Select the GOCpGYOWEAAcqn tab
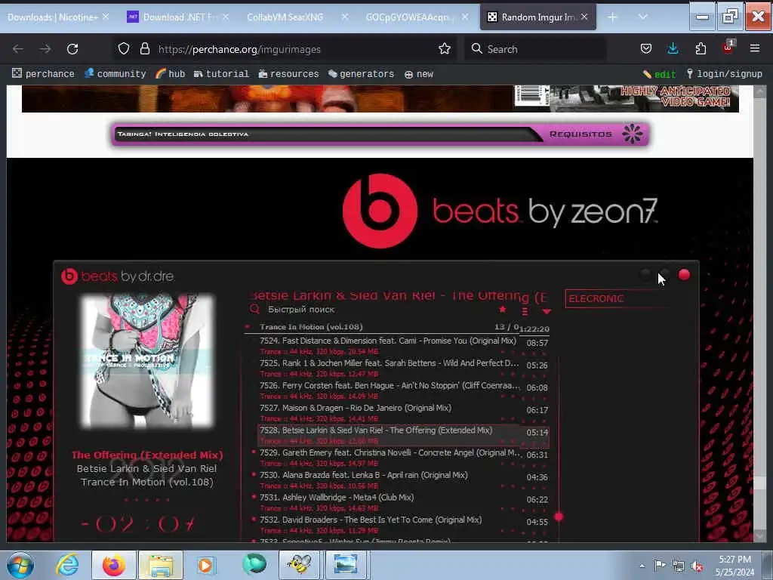This screenshot has width=773, height=580. (x=408, y=17)
